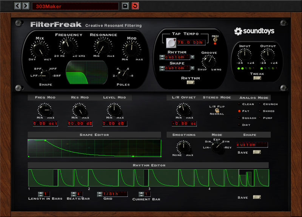Adjust the Current Bar stepper
302x217 pixels.
tap(141, 194)
